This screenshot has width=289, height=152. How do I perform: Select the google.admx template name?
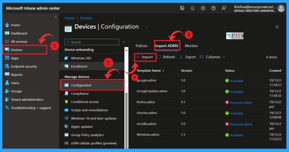146,80
